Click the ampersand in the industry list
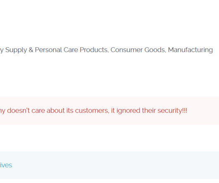This screenshot has height=183, width=219. [x=31, y=50]
